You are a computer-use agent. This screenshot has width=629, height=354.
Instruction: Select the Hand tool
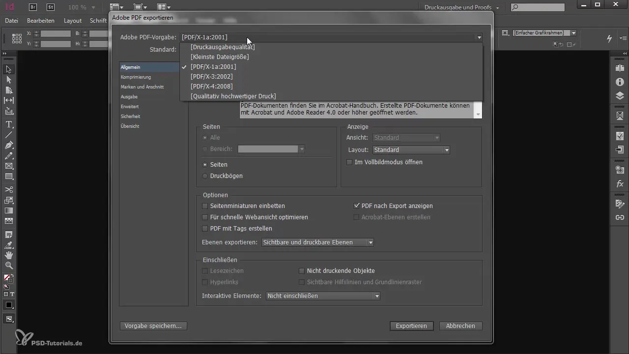coord(9,255)
